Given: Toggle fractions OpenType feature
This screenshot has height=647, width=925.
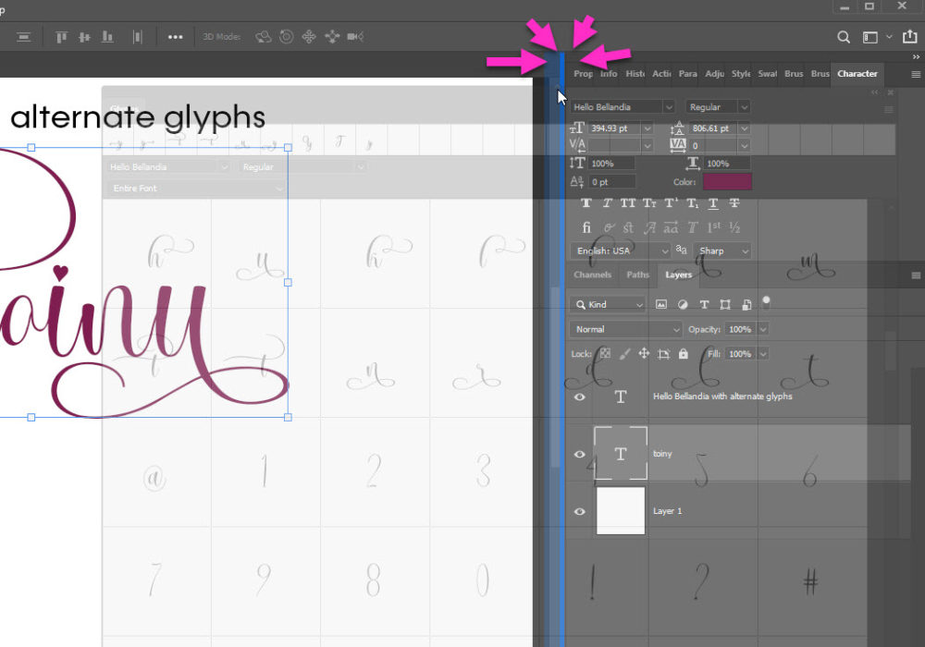Looking at the screenshot, I should point(734,227).
